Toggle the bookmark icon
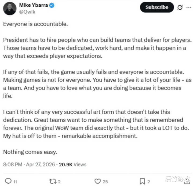The image size is (193, 186). (143, 181)
